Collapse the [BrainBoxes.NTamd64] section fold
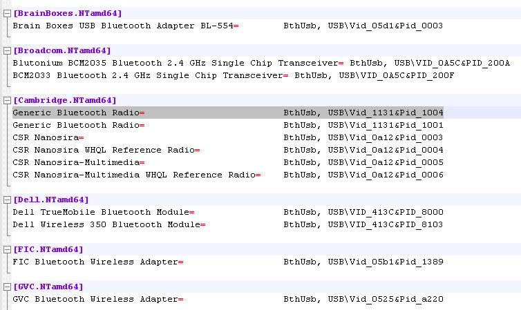 coord(7,14)
